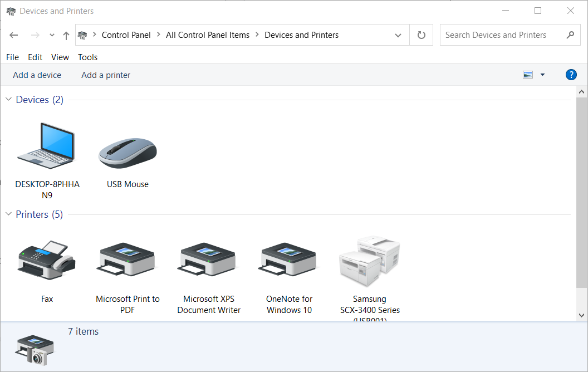588x372 pixels.
Task: Minimize the Devices and Printers window
Action: [x=506, y=11]
